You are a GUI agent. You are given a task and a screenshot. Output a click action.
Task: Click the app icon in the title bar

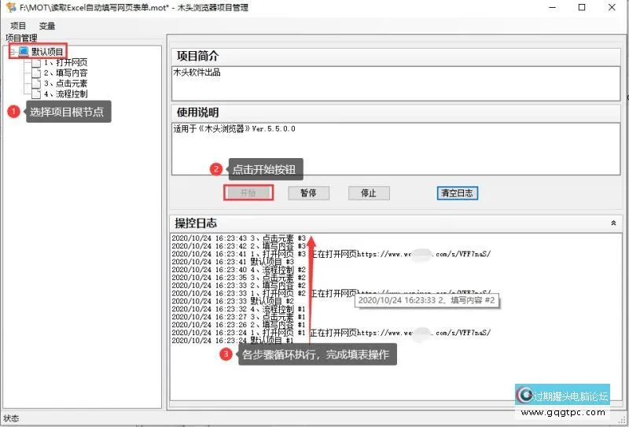[11, 7]
